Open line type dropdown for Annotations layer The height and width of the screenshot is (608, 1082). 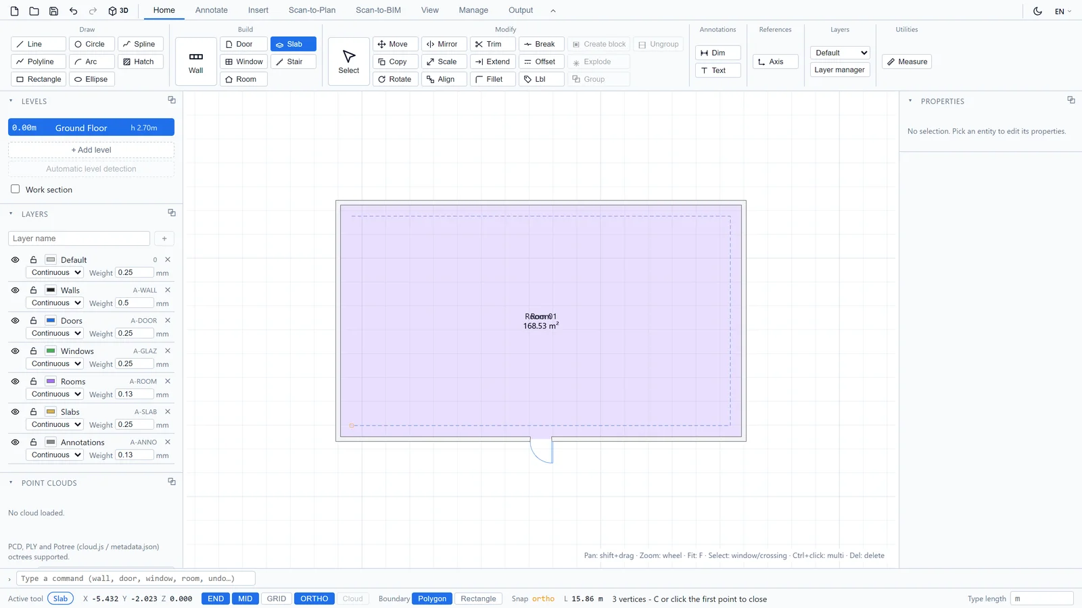54,455
